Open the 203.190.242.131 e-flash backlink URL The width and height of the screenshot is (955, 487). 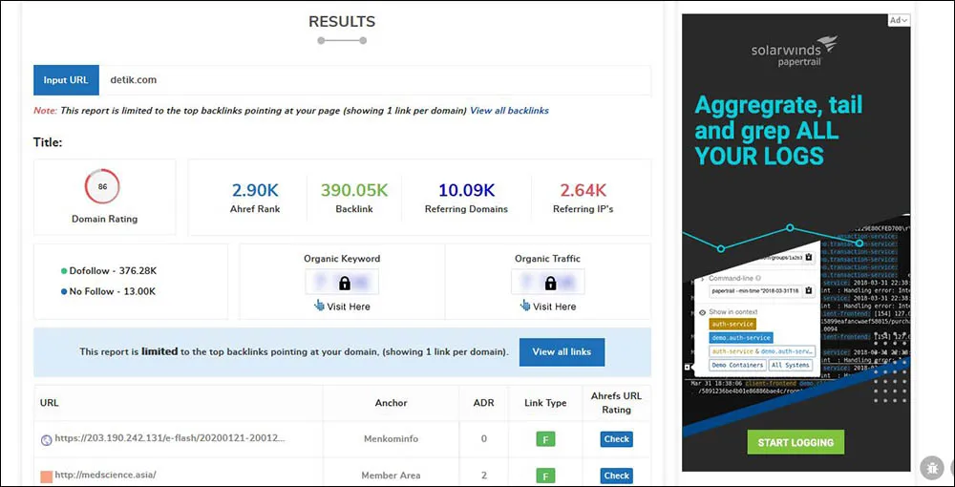(x=170, y=438)
